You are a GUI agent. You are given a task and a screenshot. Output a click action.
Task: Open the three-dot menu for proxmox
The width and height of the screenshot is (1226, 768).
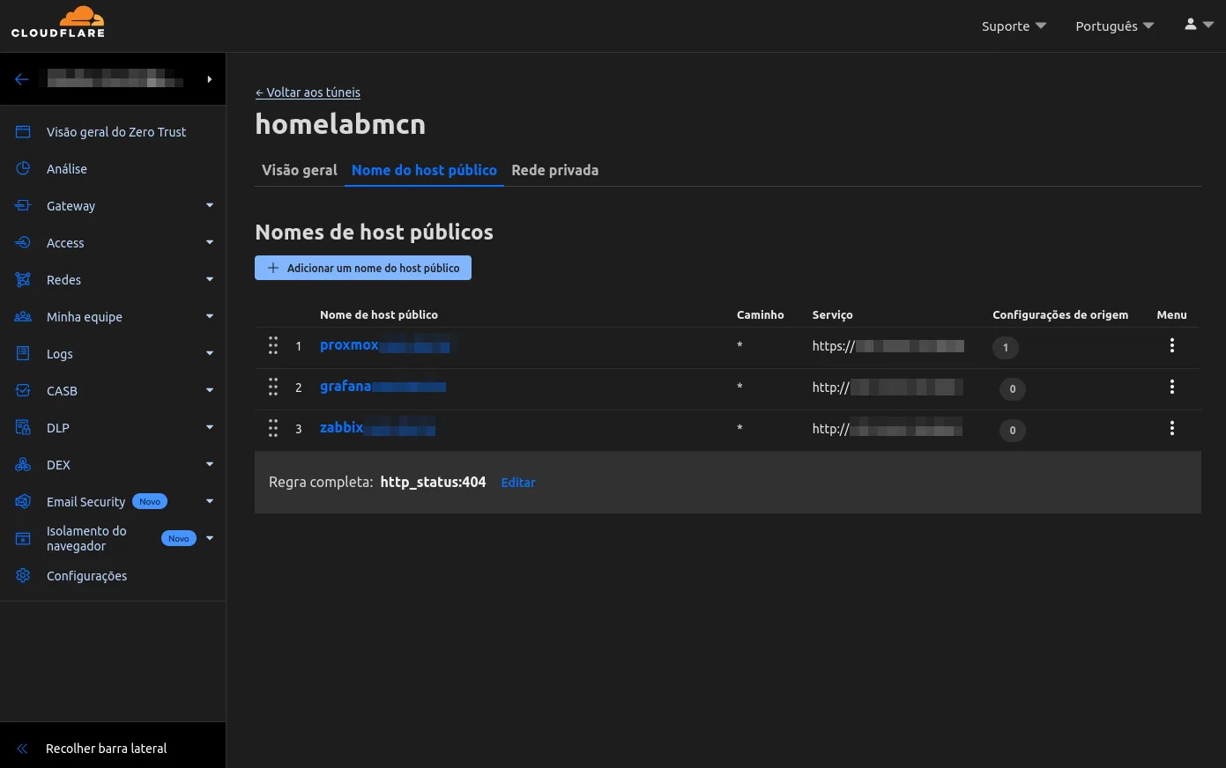click(1172, 345)
